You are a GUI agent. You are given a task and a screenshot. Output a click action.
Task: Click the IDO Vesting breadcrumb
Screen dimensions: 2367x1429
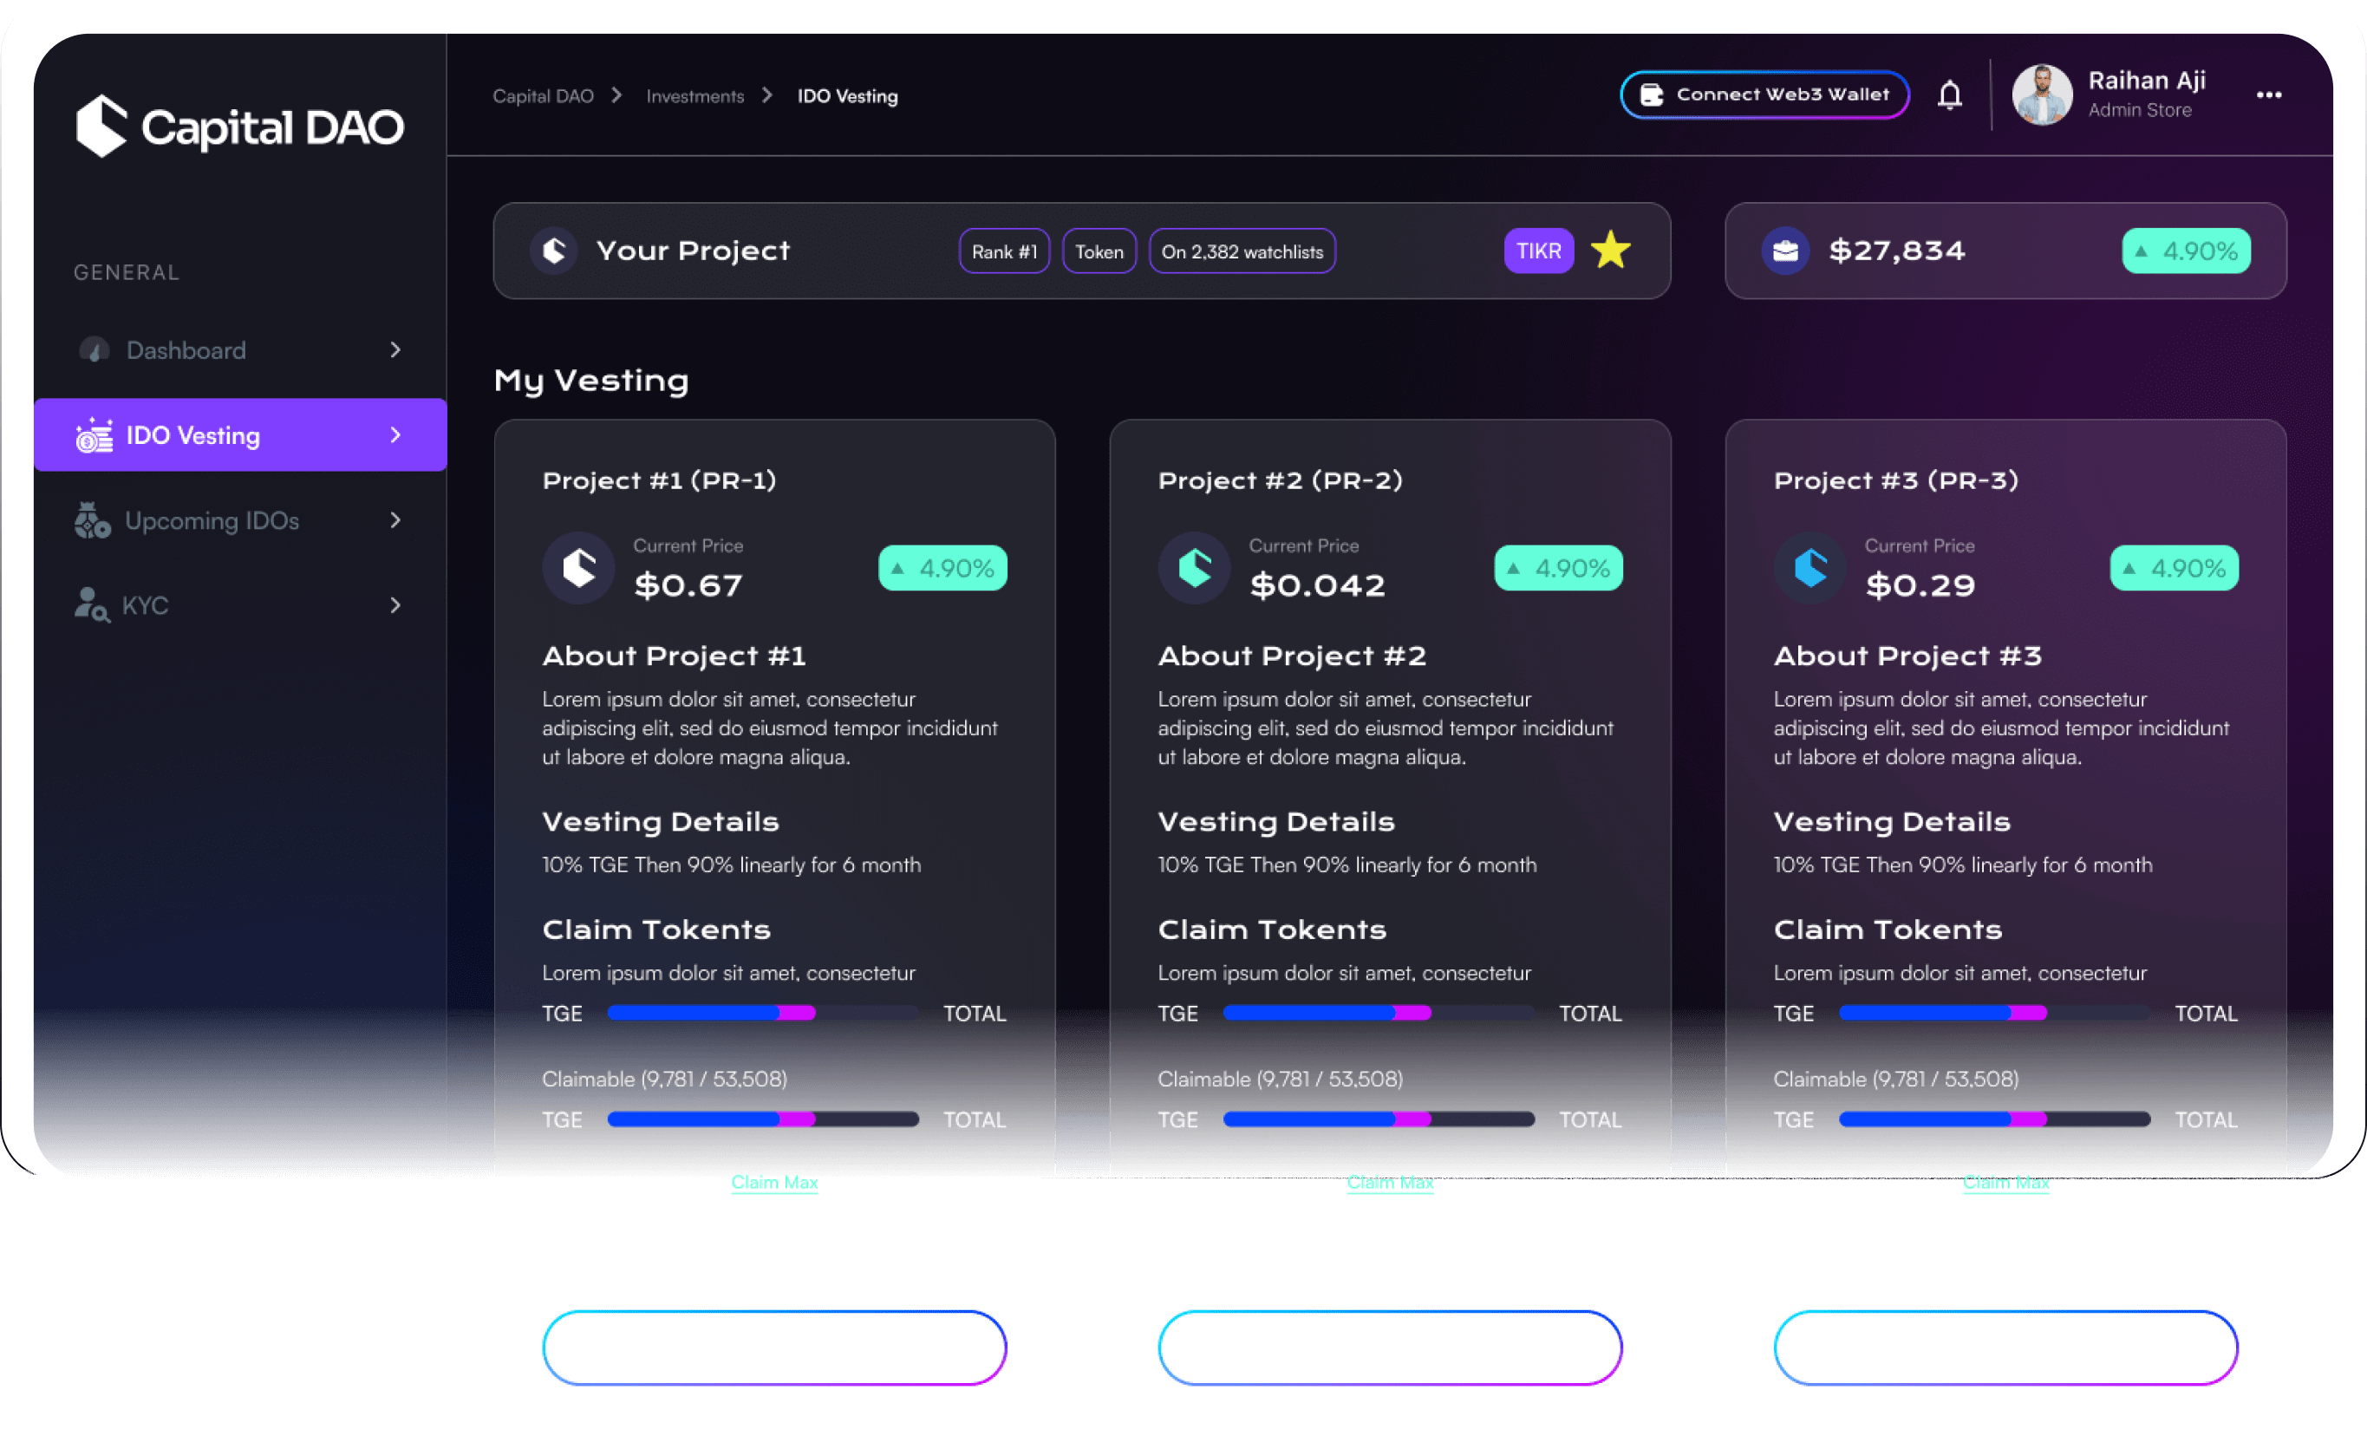(x=848, y=96)
